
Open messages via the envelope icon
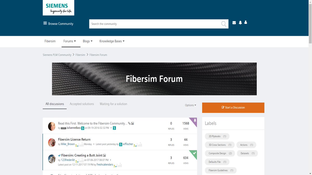(234, 23)
